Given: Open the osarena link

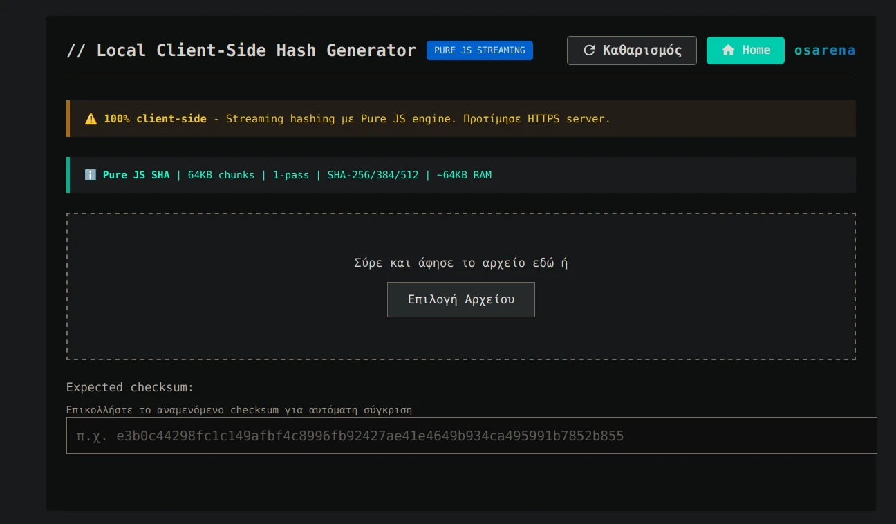Looking at the screenshot, I should 825,50.
